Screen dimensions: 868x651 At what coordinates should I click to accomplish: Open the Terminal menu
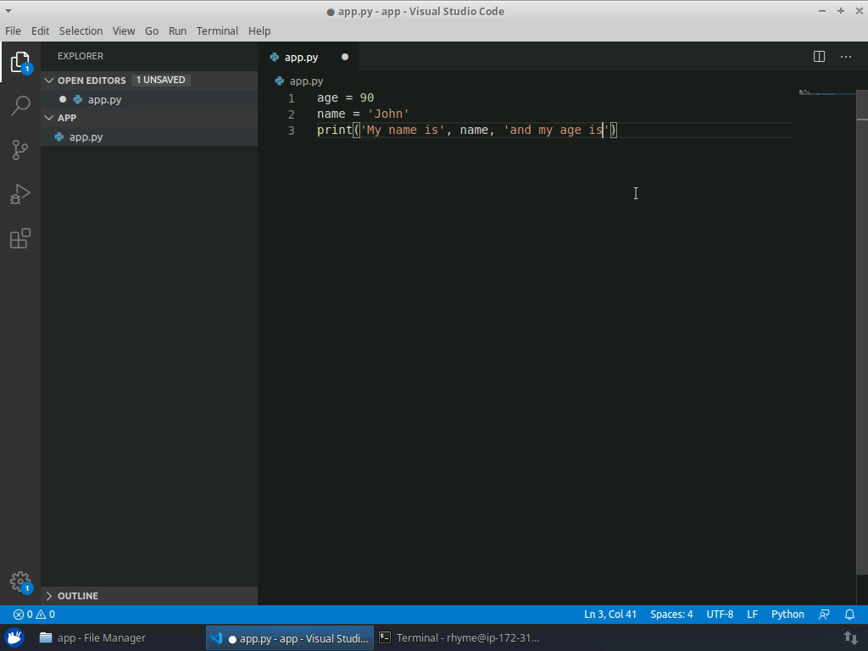pyautogui.click(x=217, y=31)
